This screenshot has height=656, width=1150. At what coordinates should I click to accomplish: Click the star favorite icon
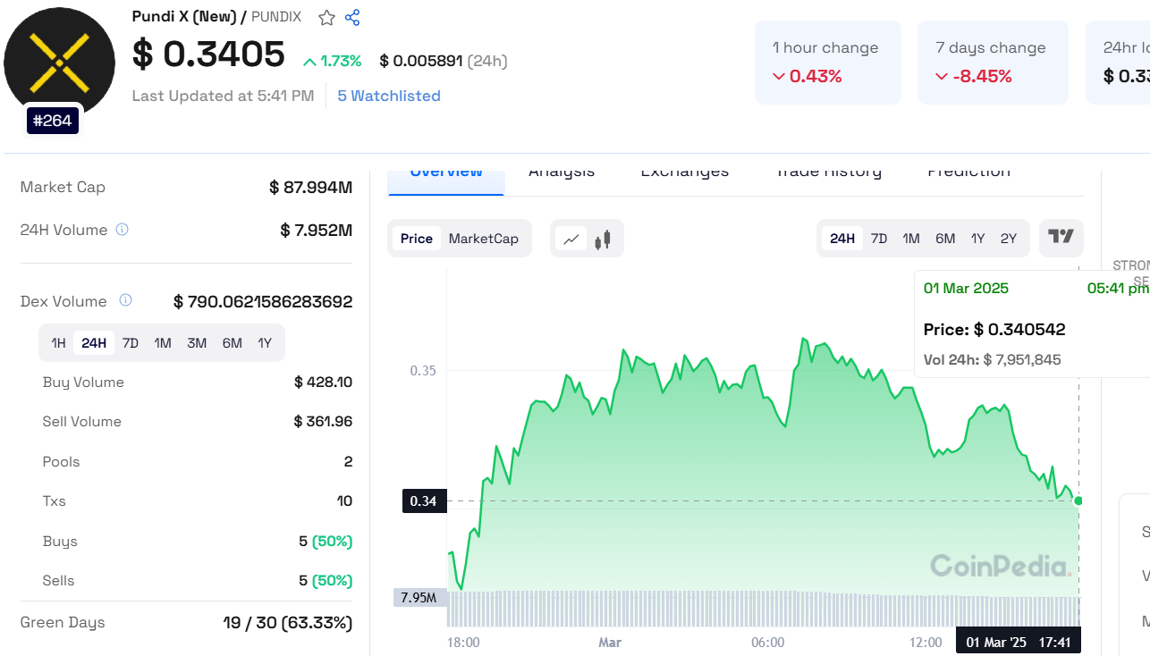pyautogui.click(x=327, y=18)
